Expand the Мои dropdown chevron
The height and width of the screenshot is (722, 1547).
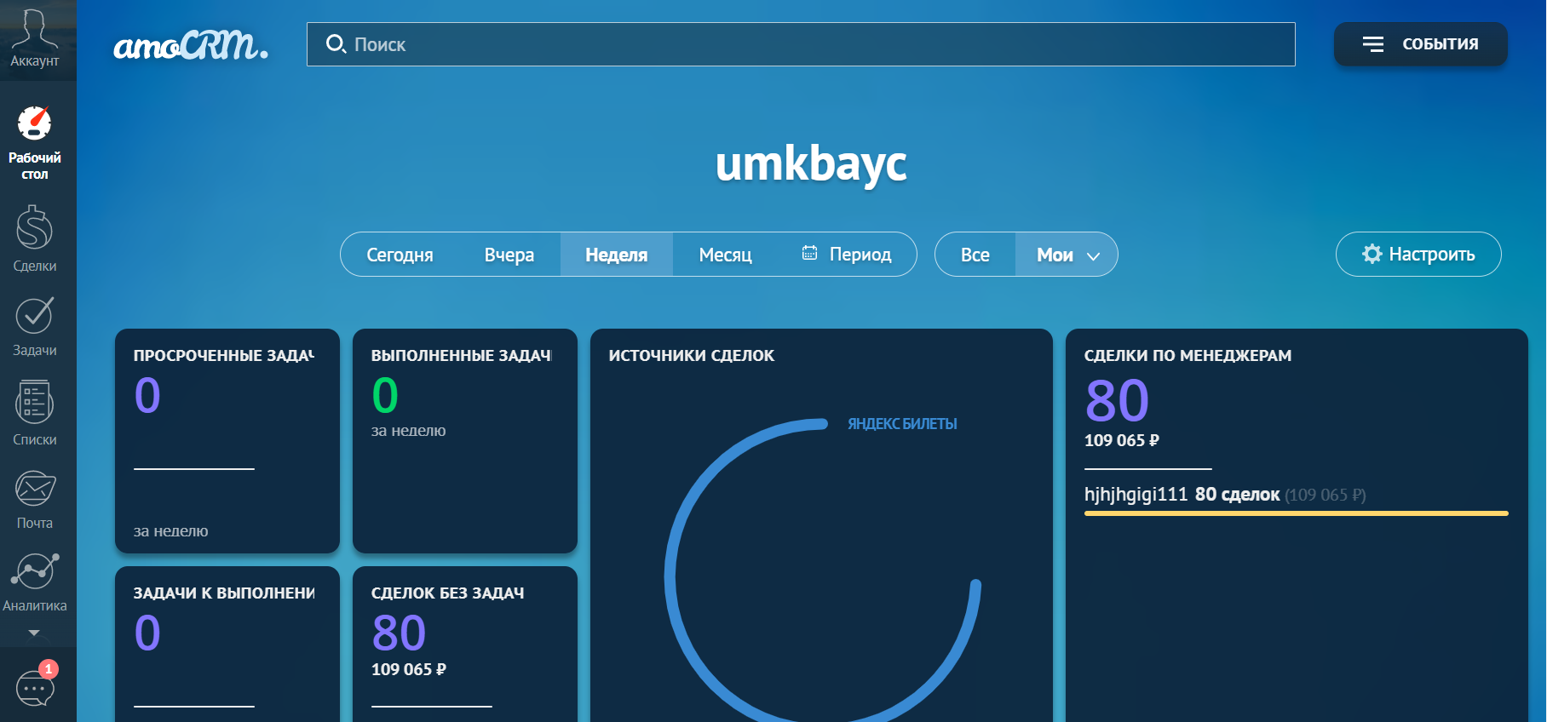pyautogui.click(x=1094, y=255)
